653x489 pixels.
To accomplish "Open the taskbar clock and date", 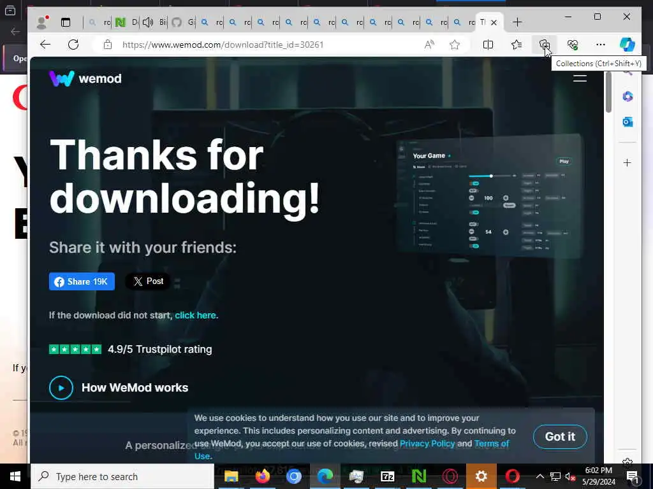I will pos(598,476).
